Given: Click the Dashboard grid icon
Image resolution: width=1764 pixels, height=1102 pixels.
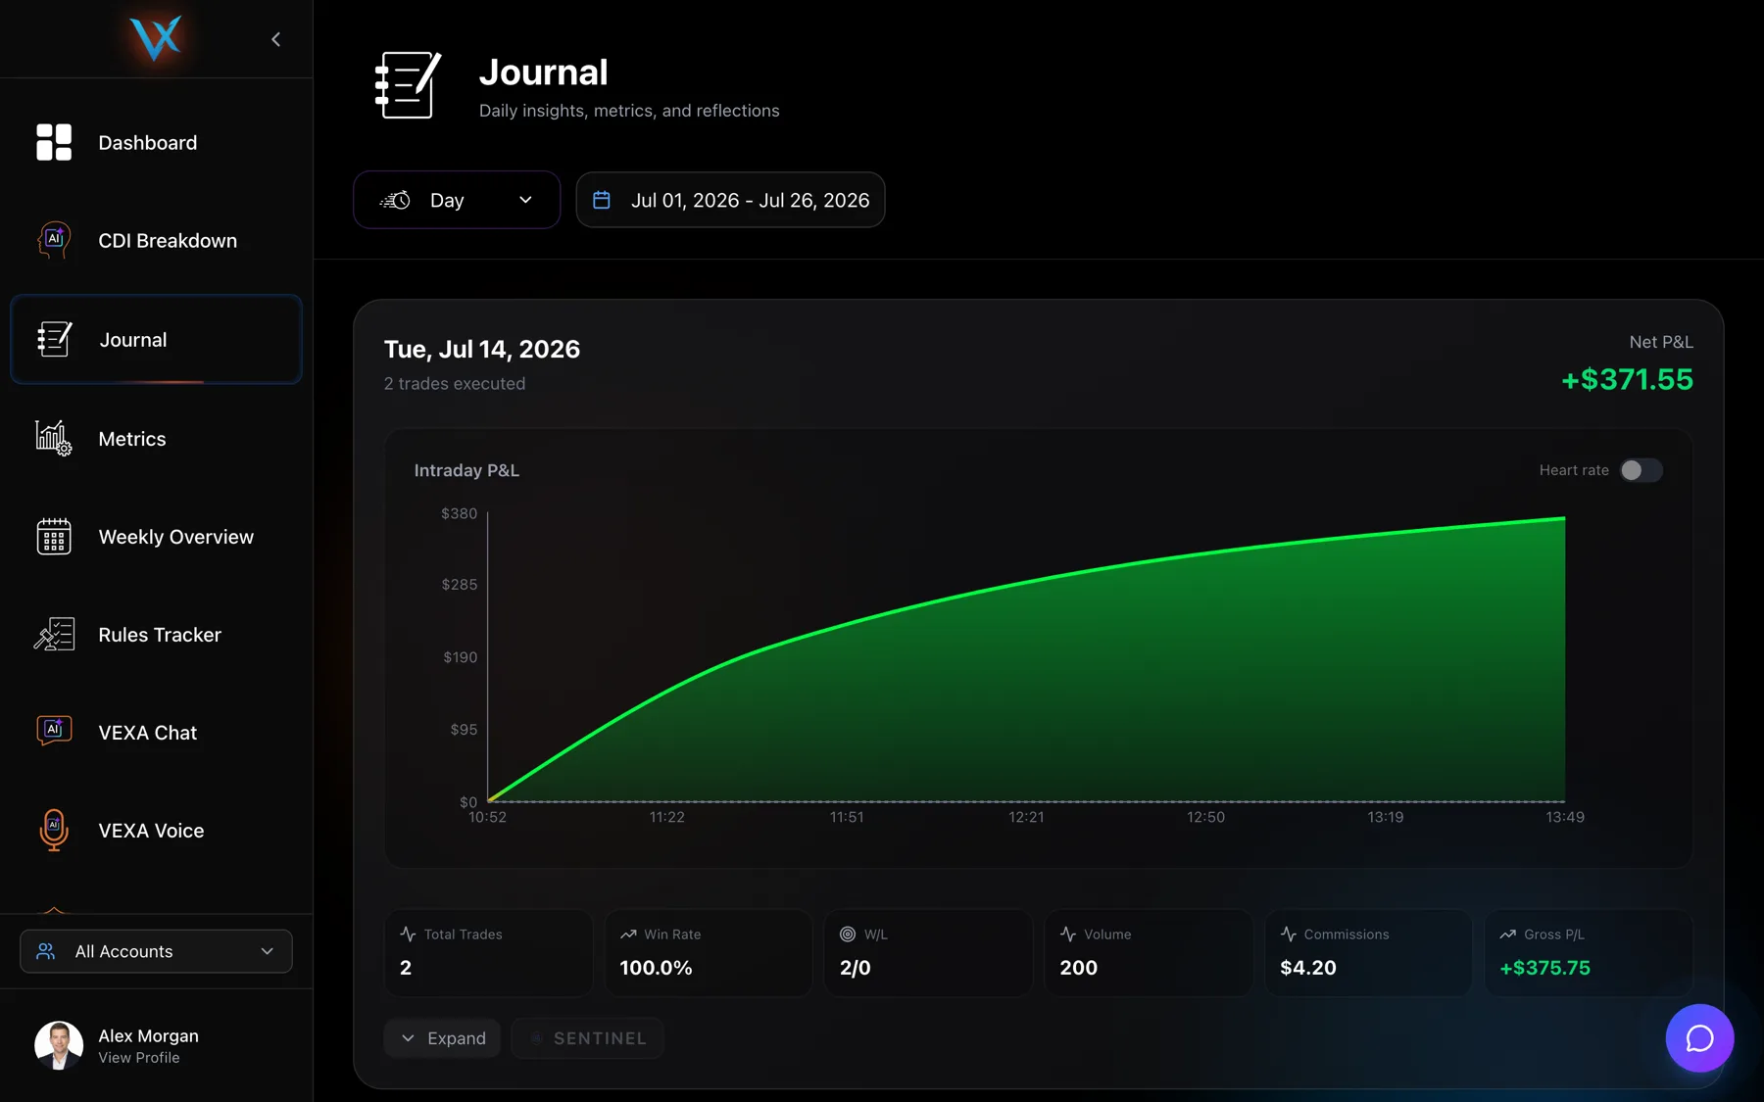Looking at the screenshot, I should click(54, 142).
